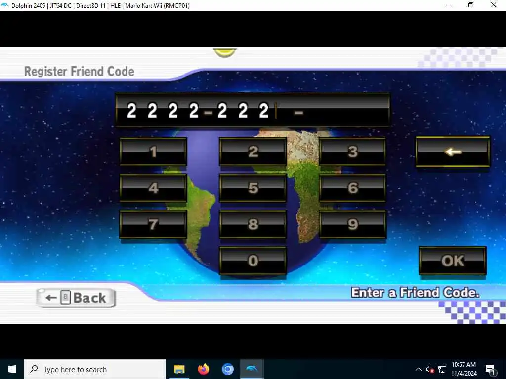The width and height of the screenshot is (506, 379).
Task: Close the Dolphin emulator window
Action: 494,5
